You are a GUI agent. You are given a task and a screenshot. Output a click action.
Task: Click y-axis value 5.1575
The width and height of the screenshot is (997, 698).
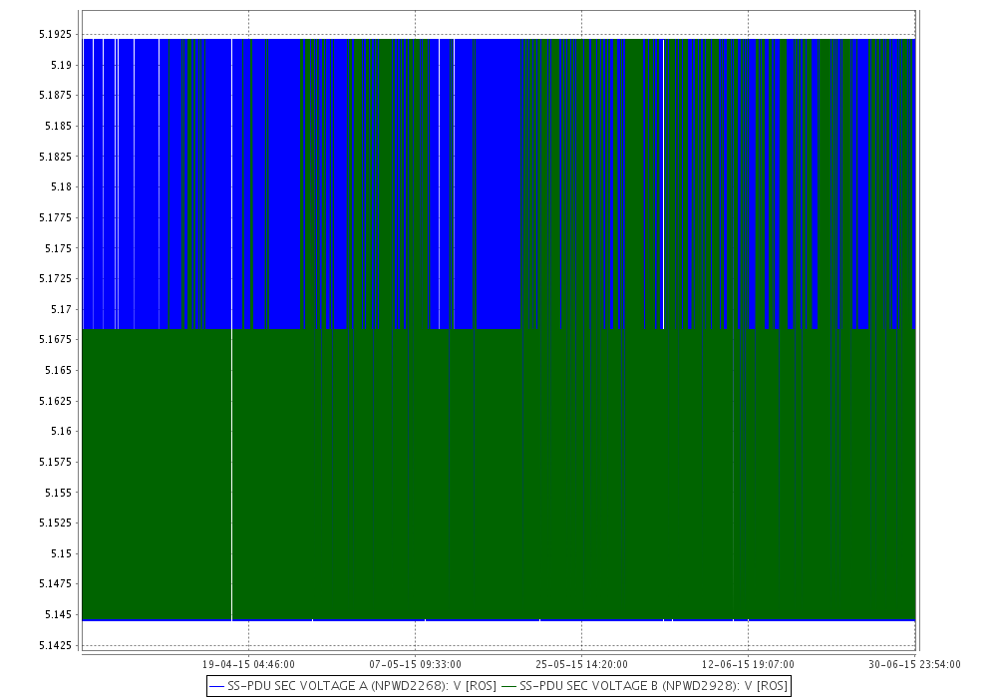tap(55, 462)
